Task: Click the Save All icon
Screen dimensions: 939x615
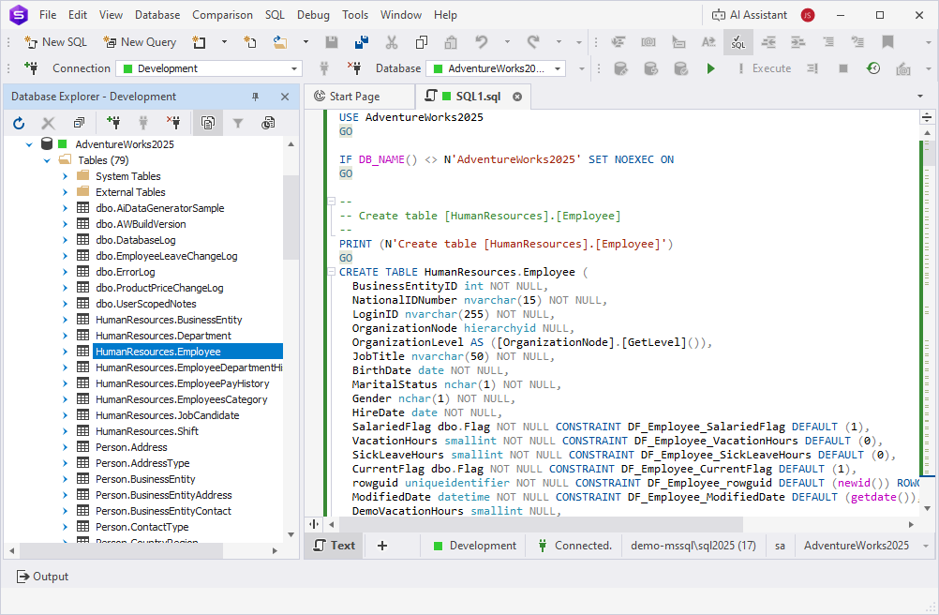Action: click(x=361, y=42)
